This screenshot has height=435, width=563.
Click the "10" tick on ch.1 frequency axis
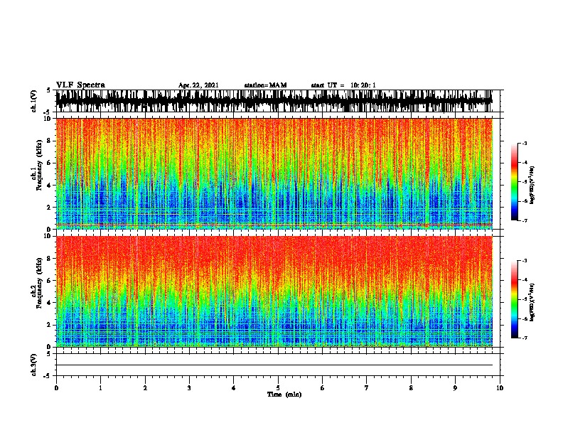click(48, 119)
